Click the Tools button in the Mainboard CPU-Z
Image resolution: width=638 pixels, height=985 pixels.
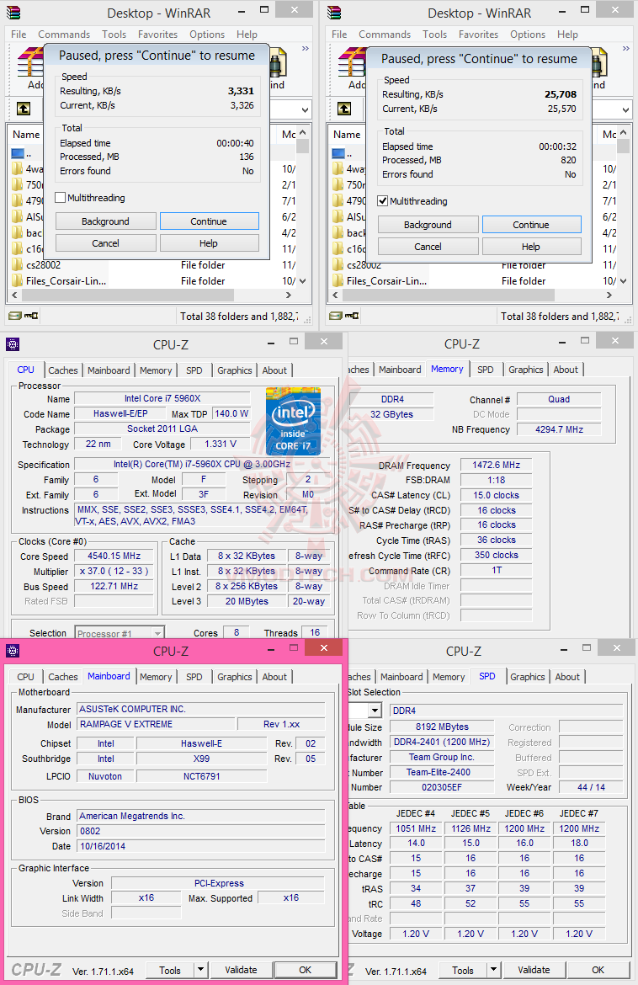(170, 970)
